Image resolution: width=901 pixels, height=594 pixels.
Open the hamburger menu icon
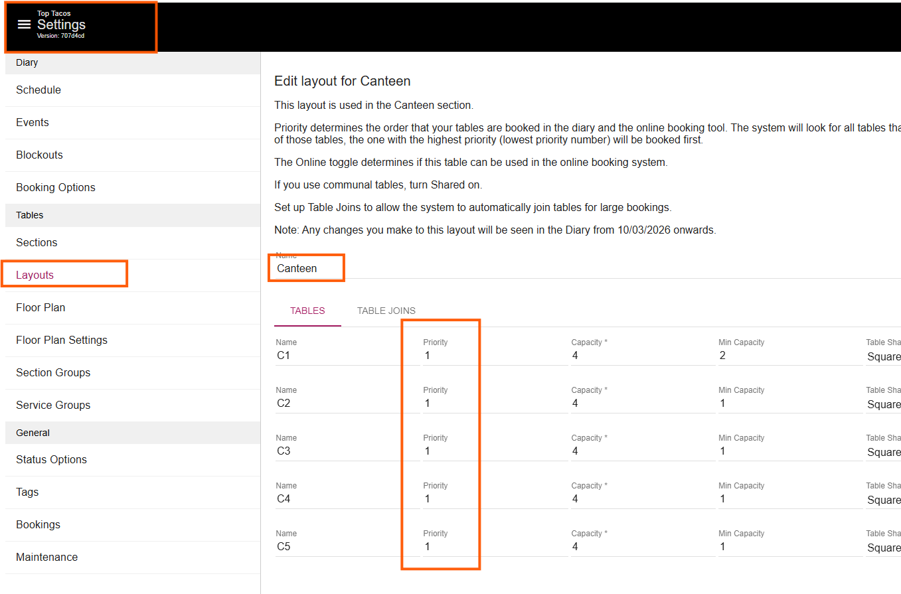(25, 25)
